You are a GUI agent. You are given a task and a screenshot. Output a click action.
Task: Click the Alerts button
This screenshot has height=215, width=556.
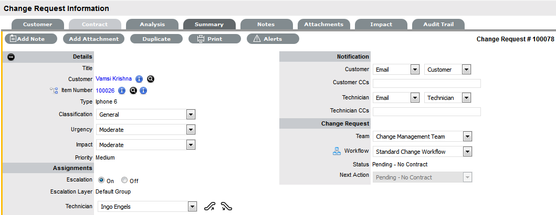tap(272, 39)
